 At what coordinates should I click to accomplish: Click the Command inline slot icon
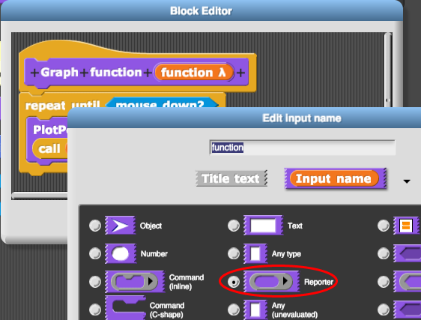pos(135,281)
